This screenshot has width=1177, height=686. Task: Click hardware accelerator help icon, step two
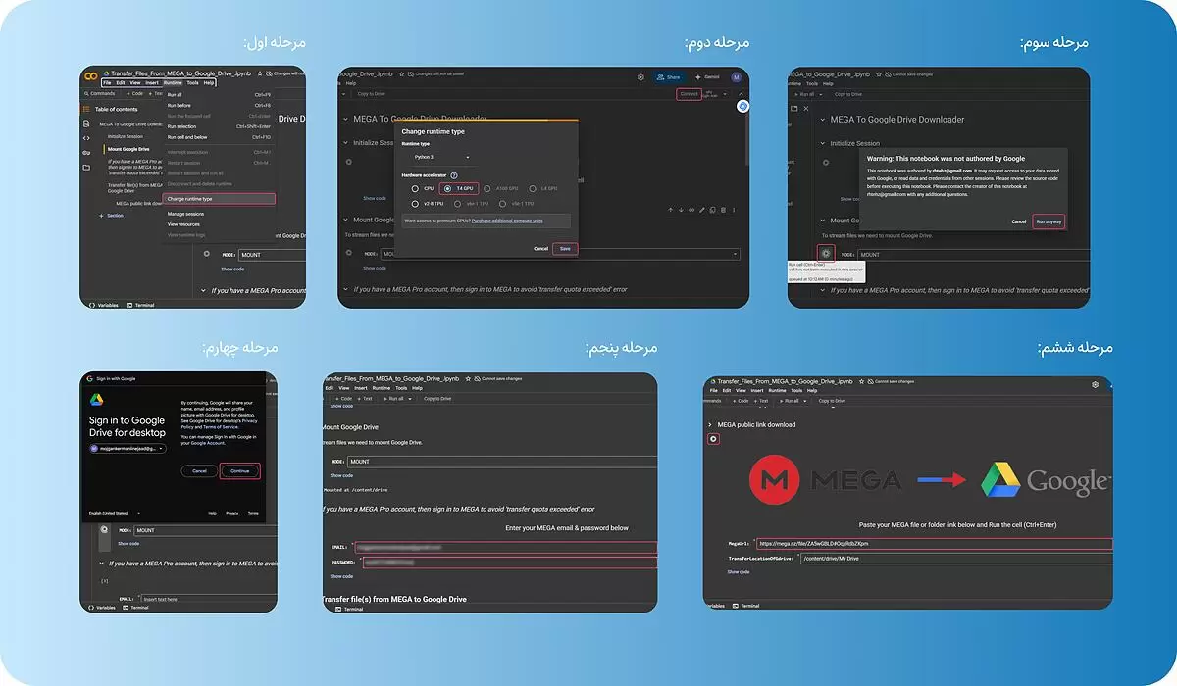[x=454, y=174]
